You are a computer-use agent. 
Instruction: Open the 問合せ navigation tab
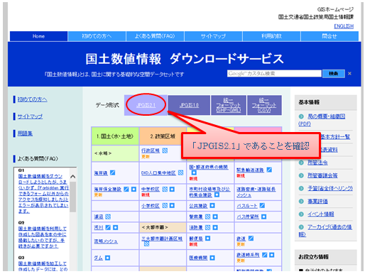(329, 36)
